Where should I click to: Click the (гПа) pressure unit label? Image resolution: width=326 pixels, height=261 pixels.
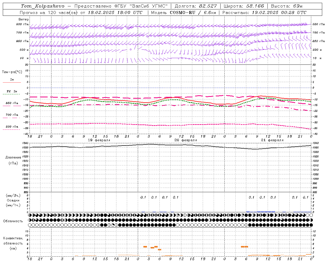(13, 163)
